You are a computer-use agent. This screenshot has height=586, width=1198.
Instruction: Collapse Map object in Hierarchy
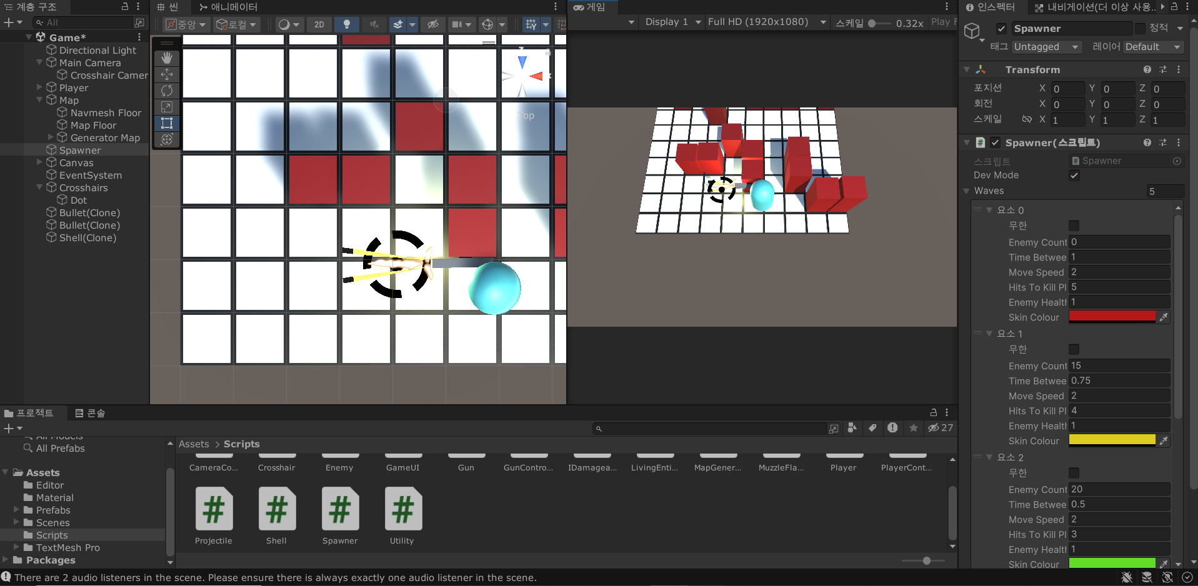(x=40, y=100)
